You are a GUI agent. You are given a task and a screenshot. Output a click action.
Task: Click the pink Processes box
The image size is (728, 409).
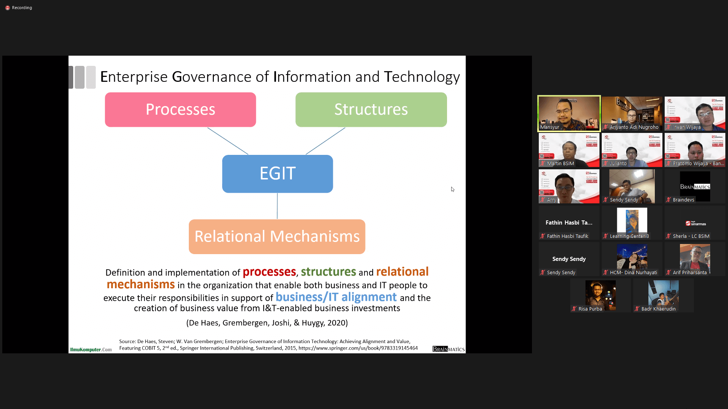coord(180,109)
